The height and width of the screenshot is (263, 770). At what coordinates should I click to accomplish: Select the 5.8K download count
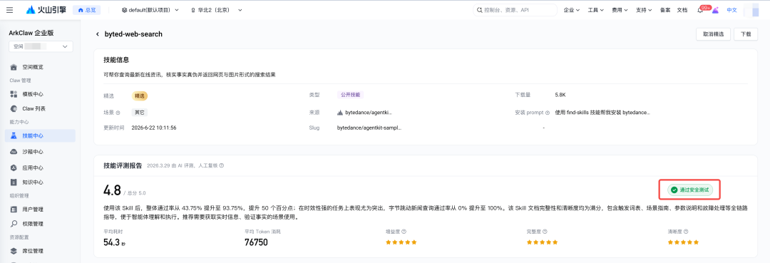[560, 95]
